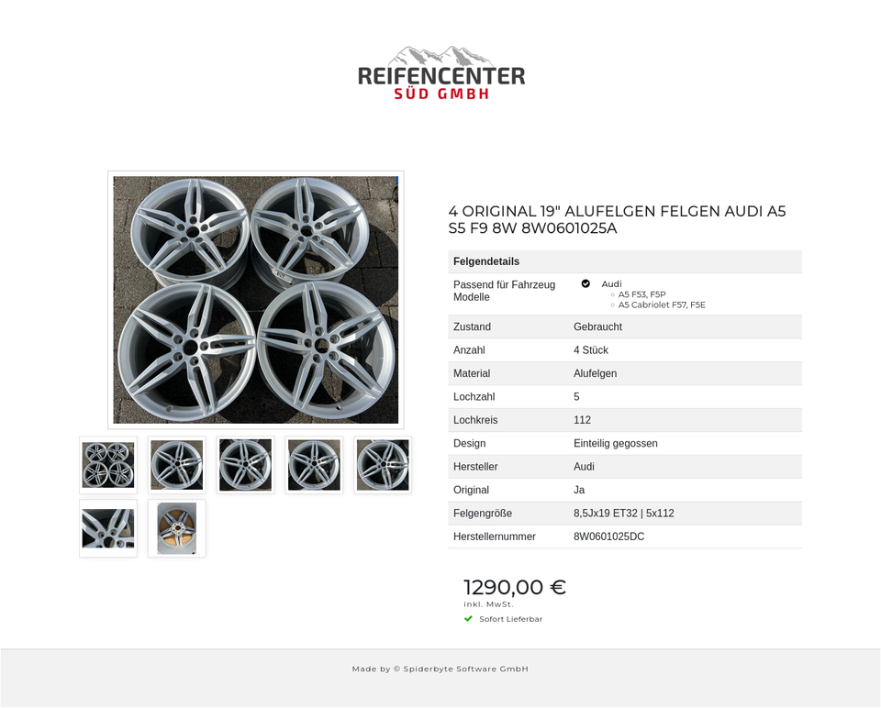881x708 pixels.
Task: Select the second wheel thumbnail
Action: point(176,465)
